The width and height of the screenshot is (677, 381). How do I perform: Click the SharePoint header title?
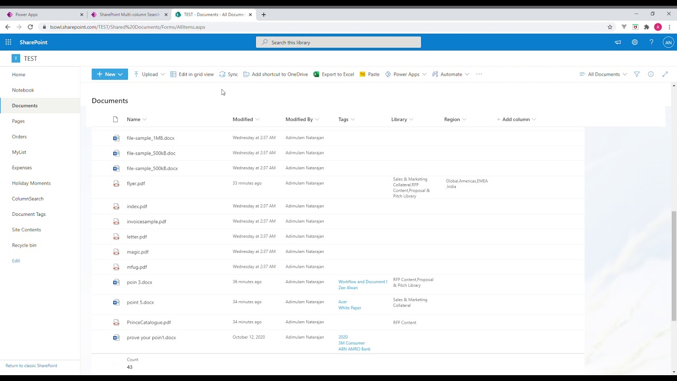(33, 42)
